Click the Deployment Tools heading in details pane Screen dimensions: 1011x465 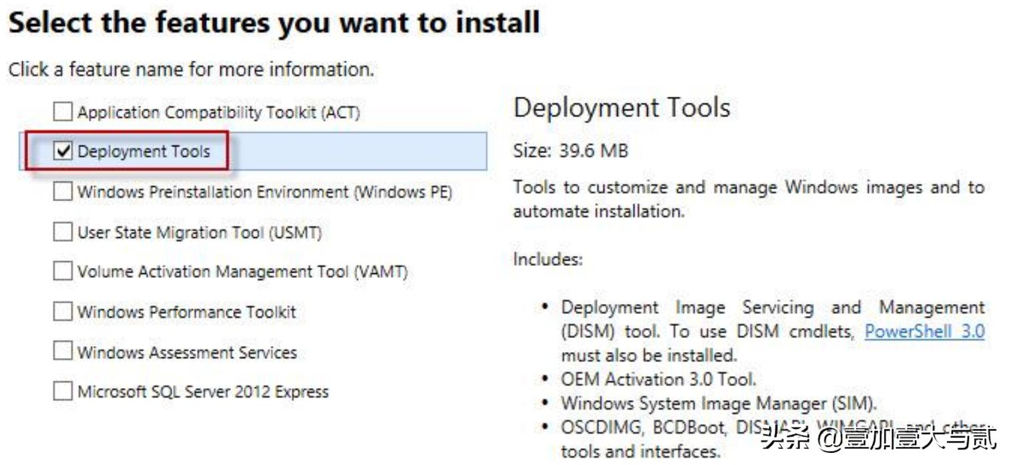(x=622, y=108)
